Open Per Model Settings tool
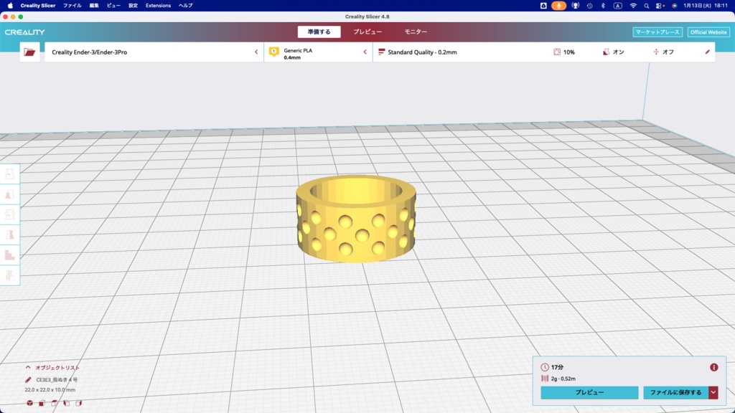Image resolution: width=735 pixels, height=413 pixels. (10, 255)
